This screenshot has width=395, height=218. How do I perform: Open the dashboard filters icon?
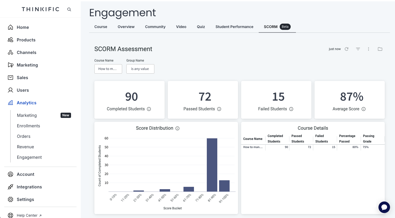pos(358,49)
